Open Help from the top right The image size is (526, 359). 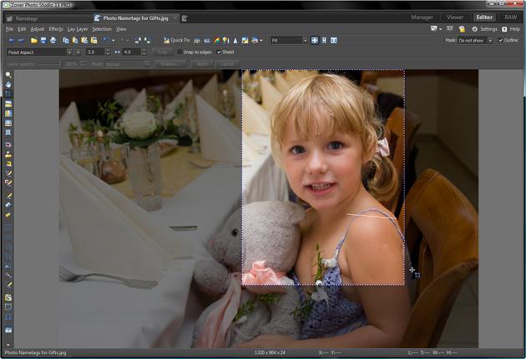[x=511, y=29]
